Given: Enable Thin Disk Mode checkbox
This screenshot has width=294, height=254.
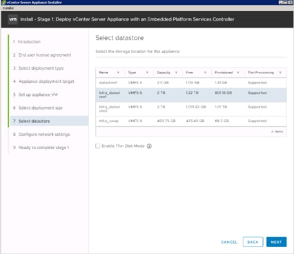Looking at the screenshot, I should (98, 146).
